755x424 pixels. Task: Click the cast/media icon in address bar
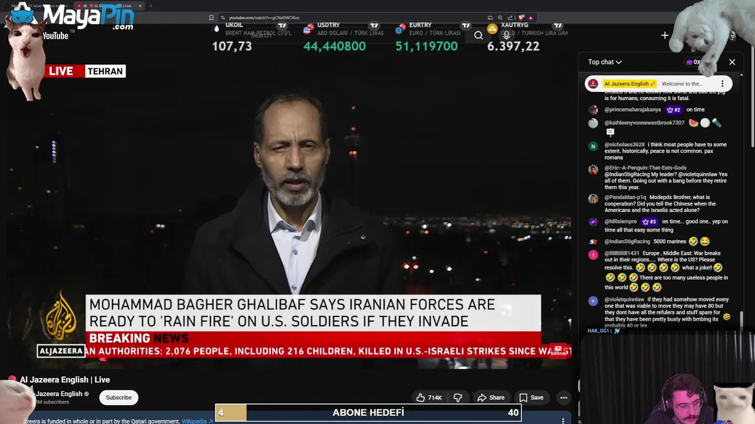(490, 18)
